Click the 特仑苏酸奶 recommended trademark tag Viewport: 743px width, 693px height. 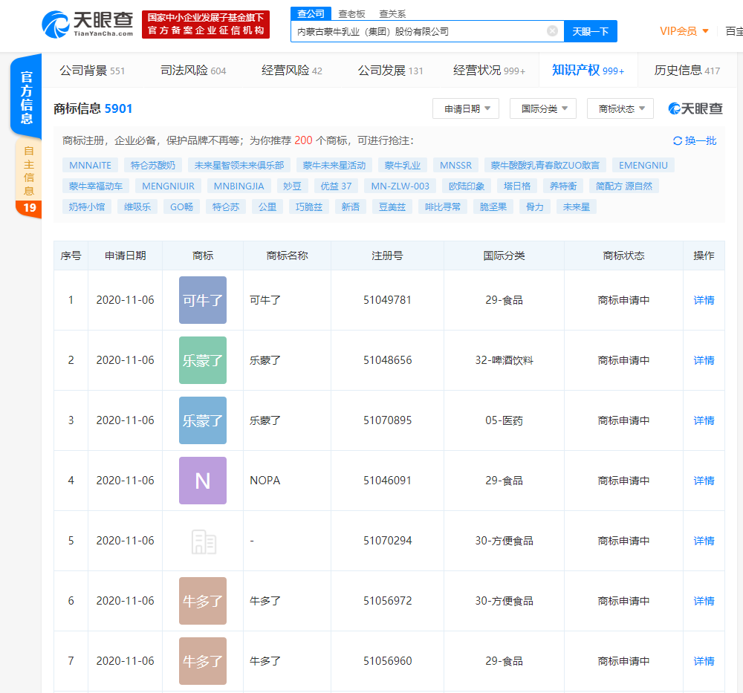(152, 165)
